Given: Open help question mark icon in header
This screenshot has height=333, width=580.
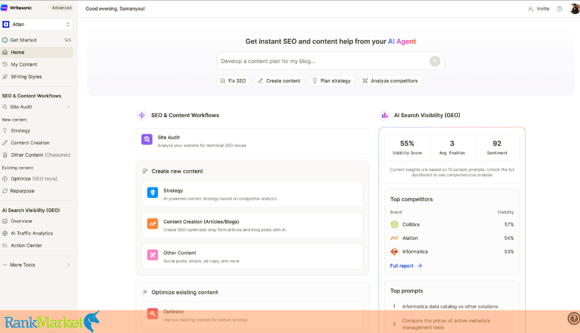Looking at the screenshot, I should (559, 9).
